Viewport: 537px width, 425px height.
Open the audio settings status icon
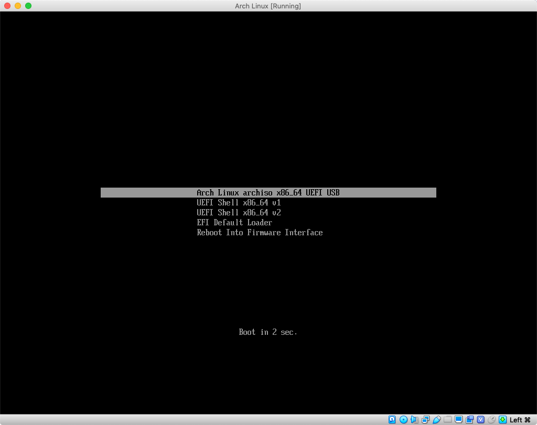[414, 420]
